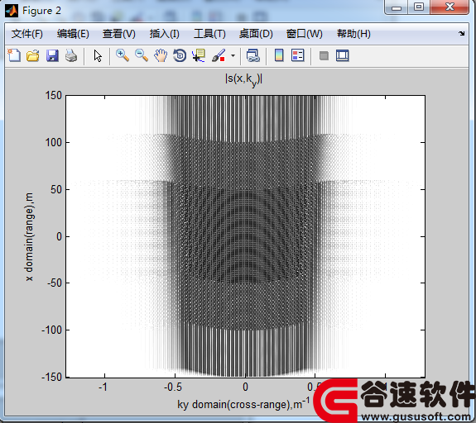The width and height of the screenshot is (476, 423).
Task: Insert a colorbar from the toolbar
Action: coord(279,55)
